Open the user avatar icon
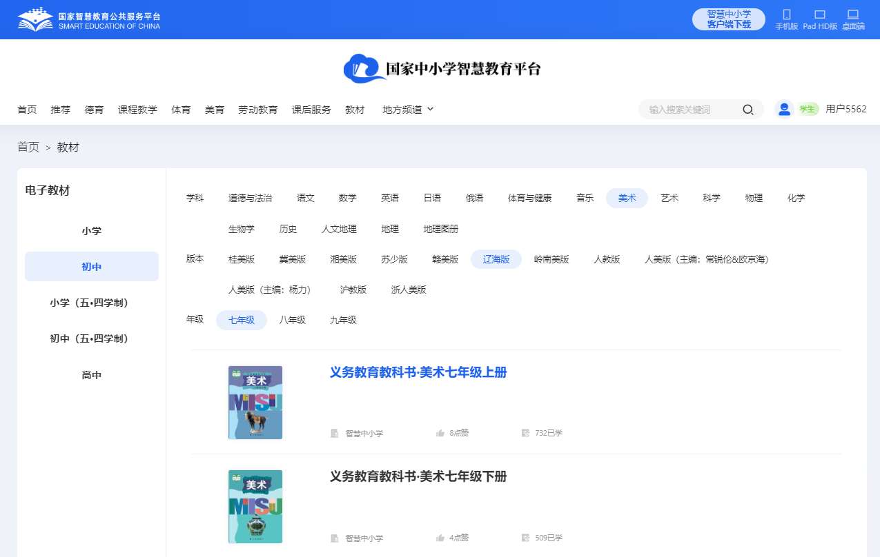 pos(784,109)
